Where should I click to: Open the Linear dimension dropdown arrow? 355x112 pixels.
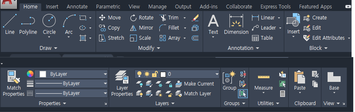click(279, 18)
